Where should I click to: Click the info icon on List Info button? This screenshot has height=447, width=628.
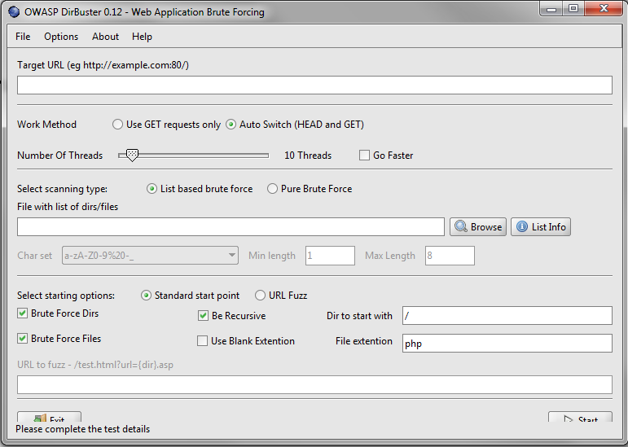pyautogui.click(x=522, y=226)
